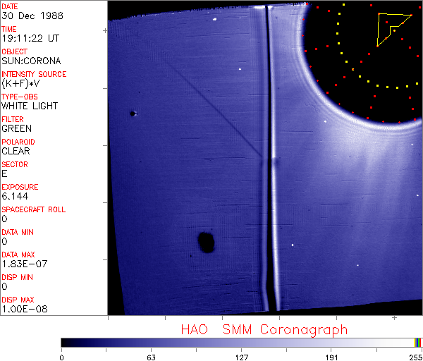The image size is (423, 361).
Task: Select the GREEN filter value
Action: coord(16,128)
